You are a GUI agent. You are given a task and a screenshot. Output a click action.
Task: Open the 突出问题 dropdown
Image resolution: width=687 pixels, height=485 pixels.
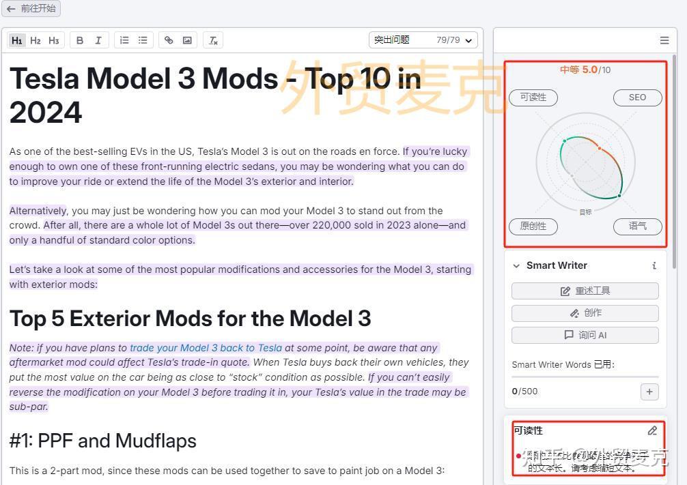coord(423,40)
